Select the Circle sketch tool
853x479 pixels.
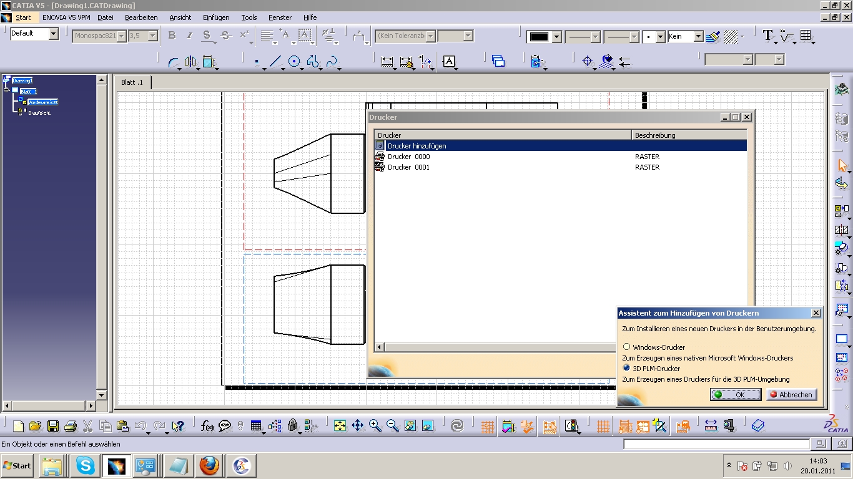point(294,61)
